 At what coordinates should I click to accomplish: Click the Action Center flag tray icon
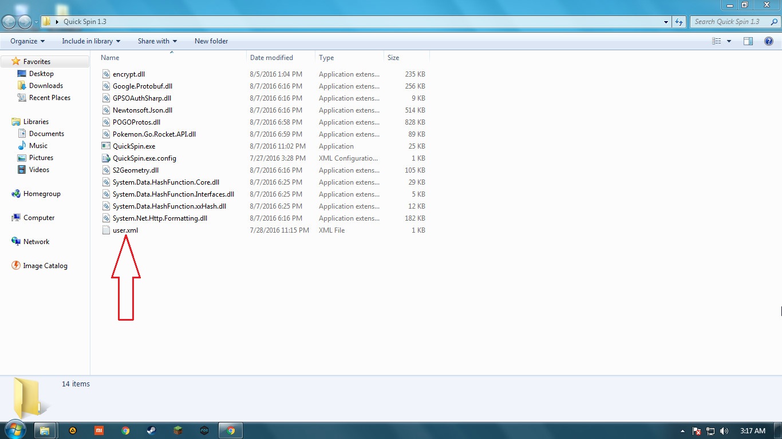coord(697,431)
